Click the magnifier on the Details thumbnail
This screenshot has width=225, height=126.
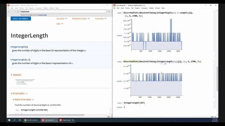[x=22, y=82]
